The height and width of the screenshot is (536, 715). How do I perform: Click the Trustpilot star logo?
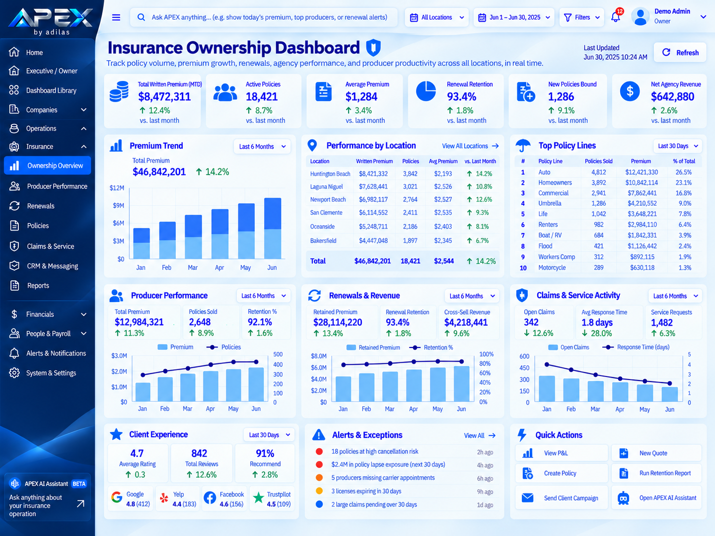[x=258, y=498]
